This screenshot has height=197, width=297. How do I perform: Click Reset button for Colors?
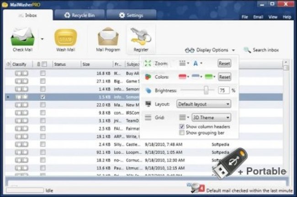point(224,77)
